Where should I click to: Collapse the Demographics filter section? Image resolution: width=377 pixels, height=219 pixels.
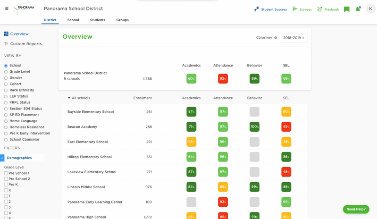[2, 158]
